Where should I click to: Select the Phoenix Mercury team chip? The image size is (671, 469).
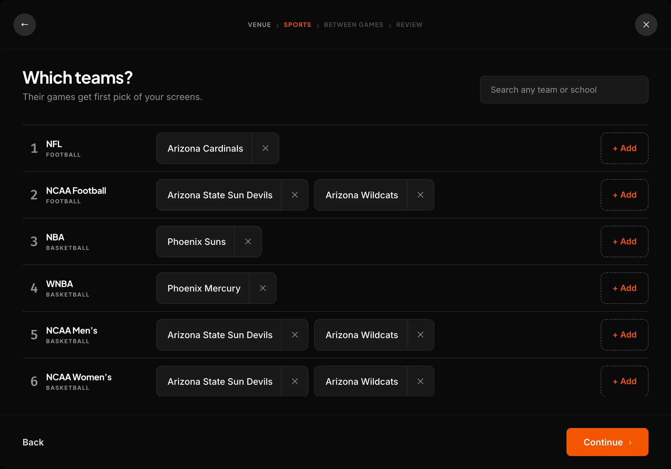pos(203,288)
